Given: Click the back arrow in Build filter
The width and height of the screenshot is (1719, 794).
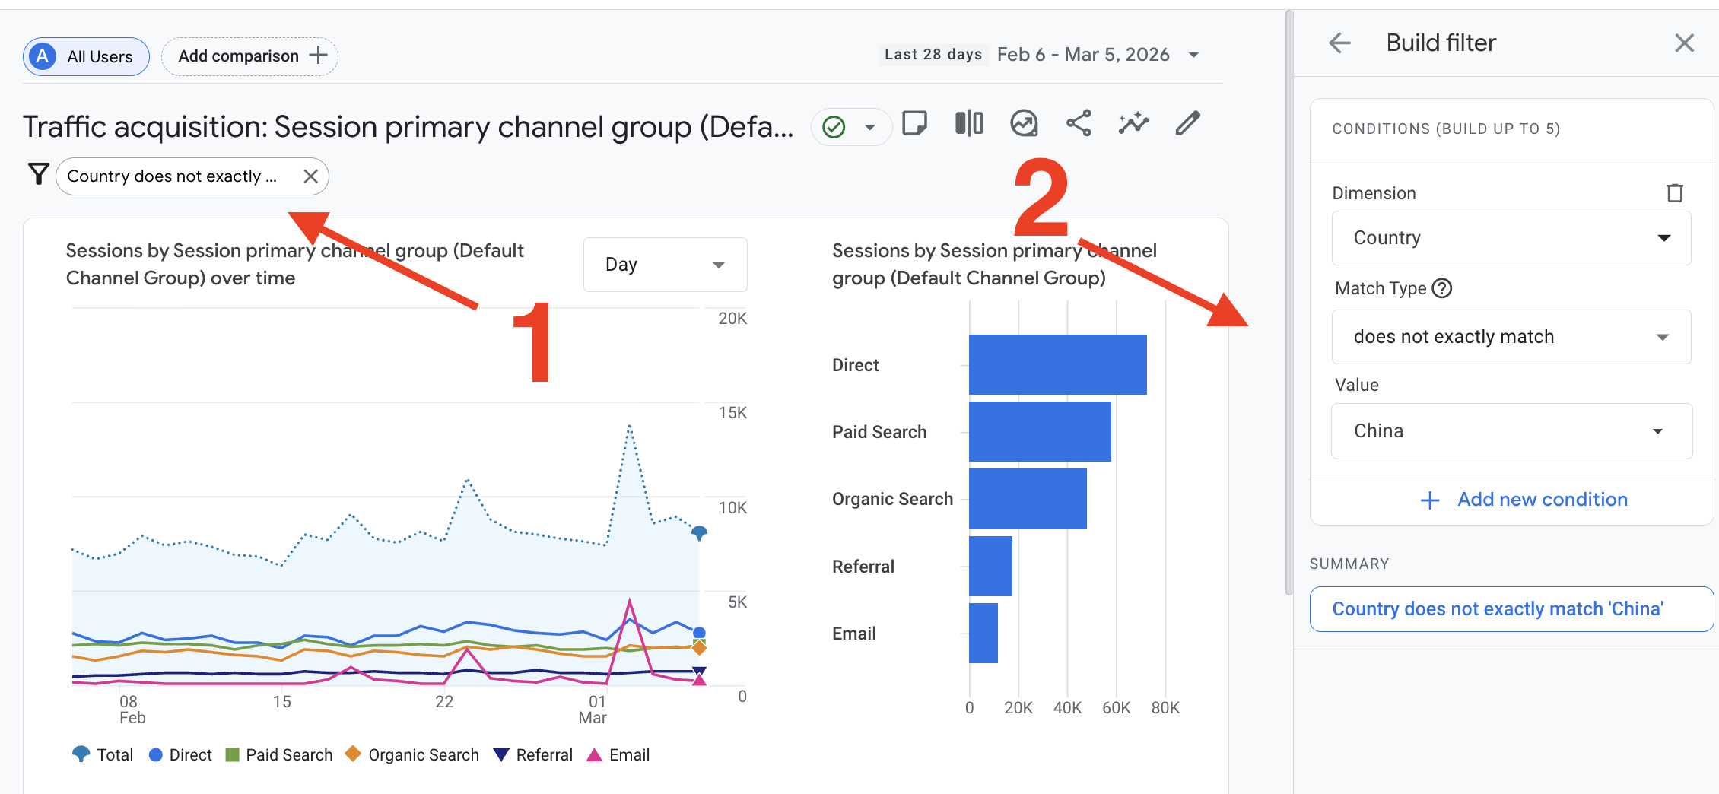Looking at the screenshot, I should [1339, 43].
